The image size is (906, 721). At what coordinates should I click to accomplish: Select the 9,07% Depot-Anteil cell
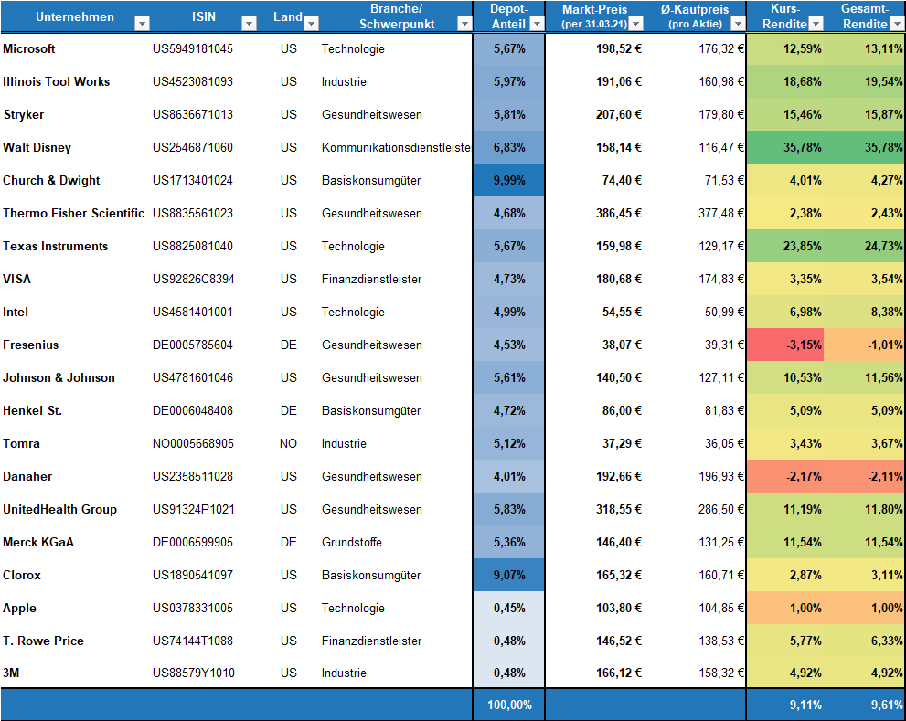509,576
